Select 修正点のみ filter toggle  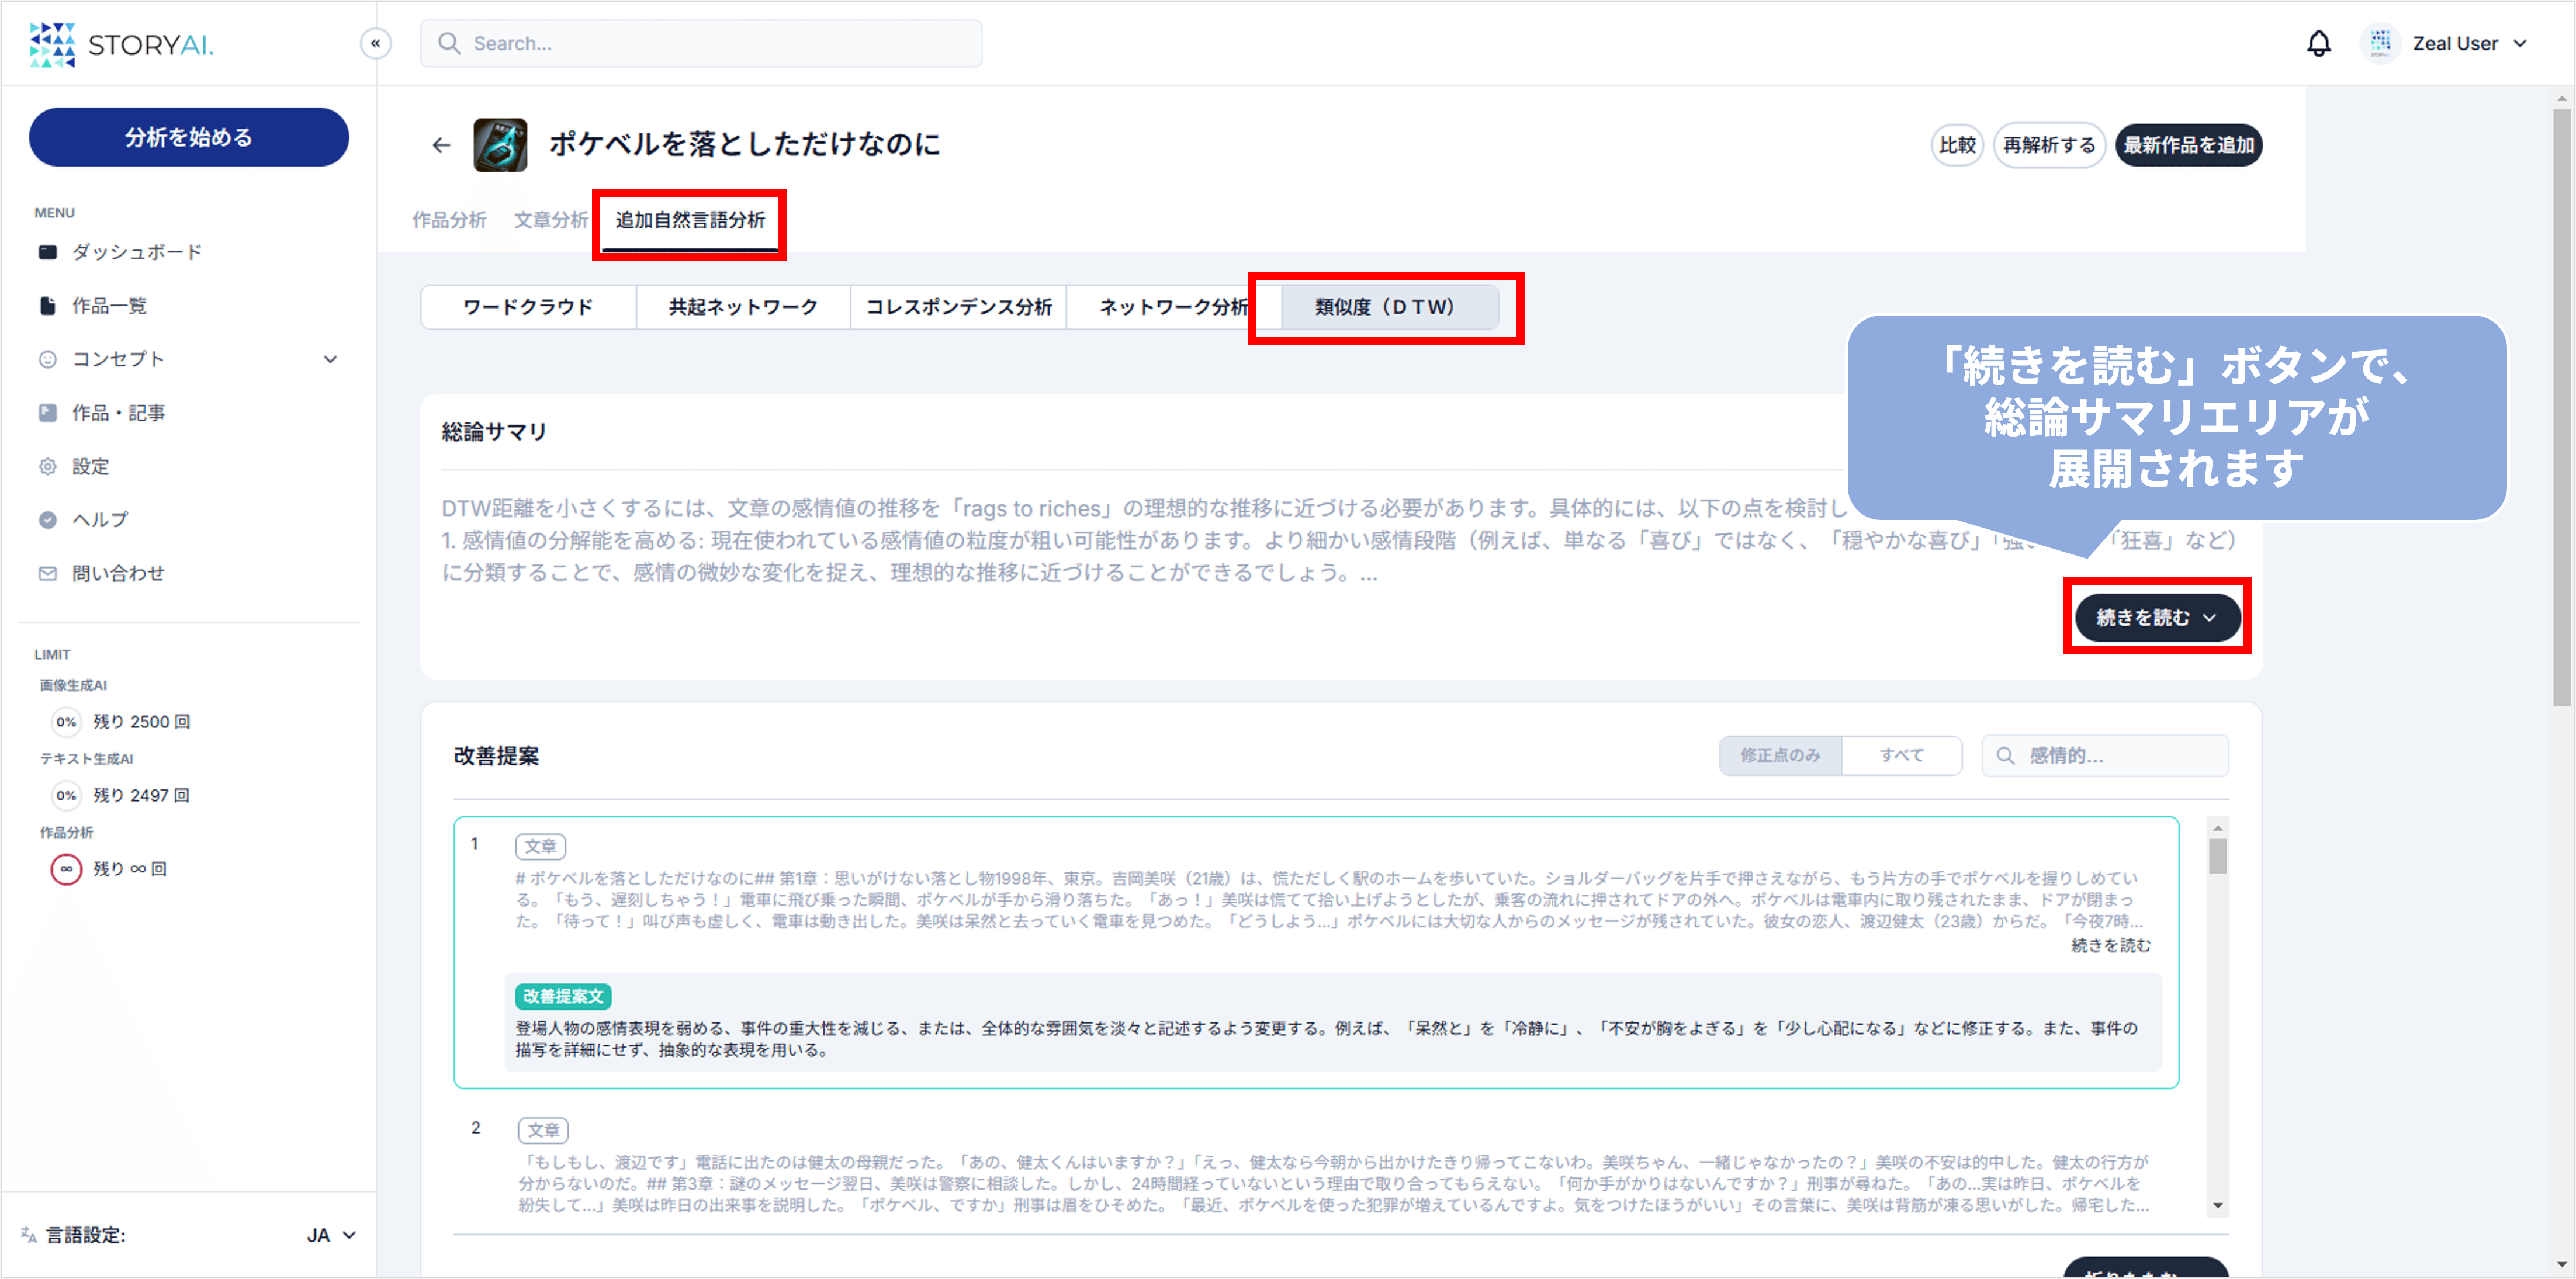(1780, 755)
